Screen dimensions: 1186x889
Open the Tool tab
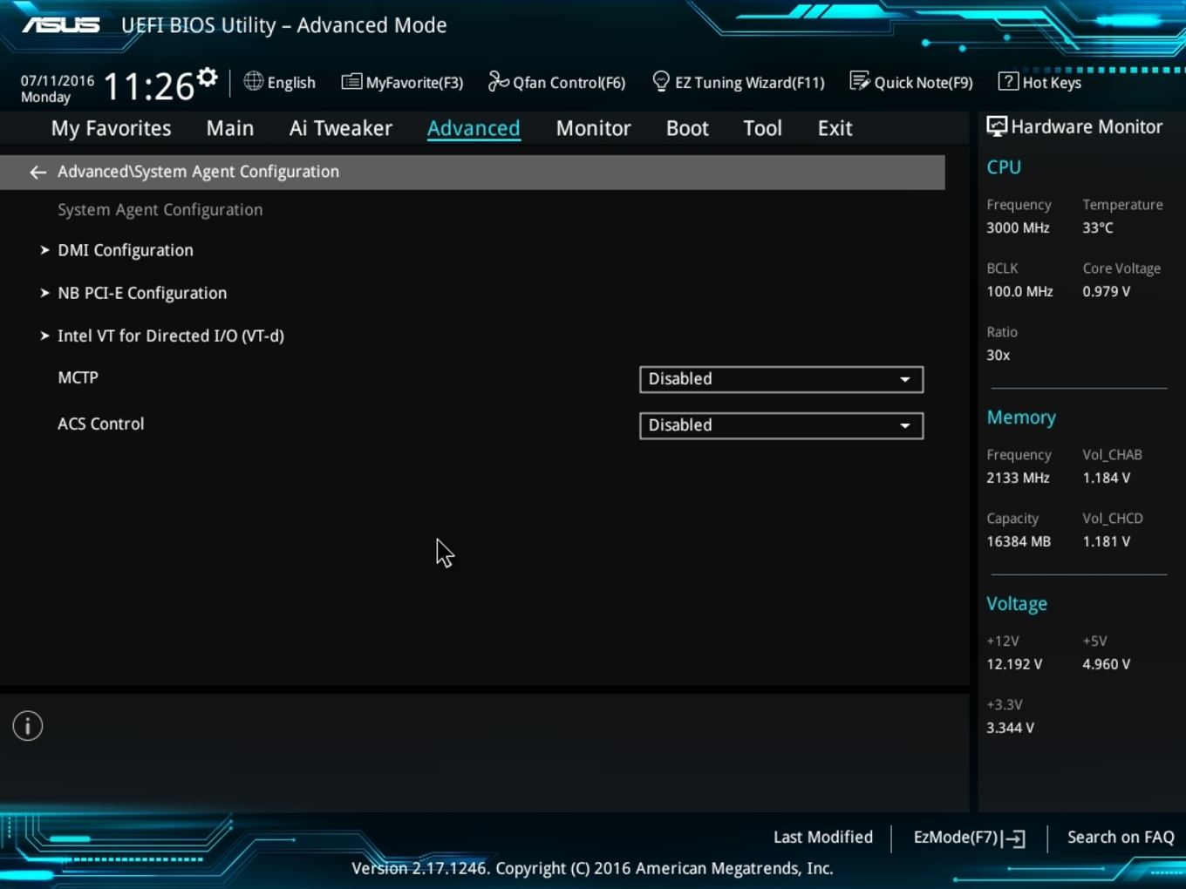click(762, 128)
